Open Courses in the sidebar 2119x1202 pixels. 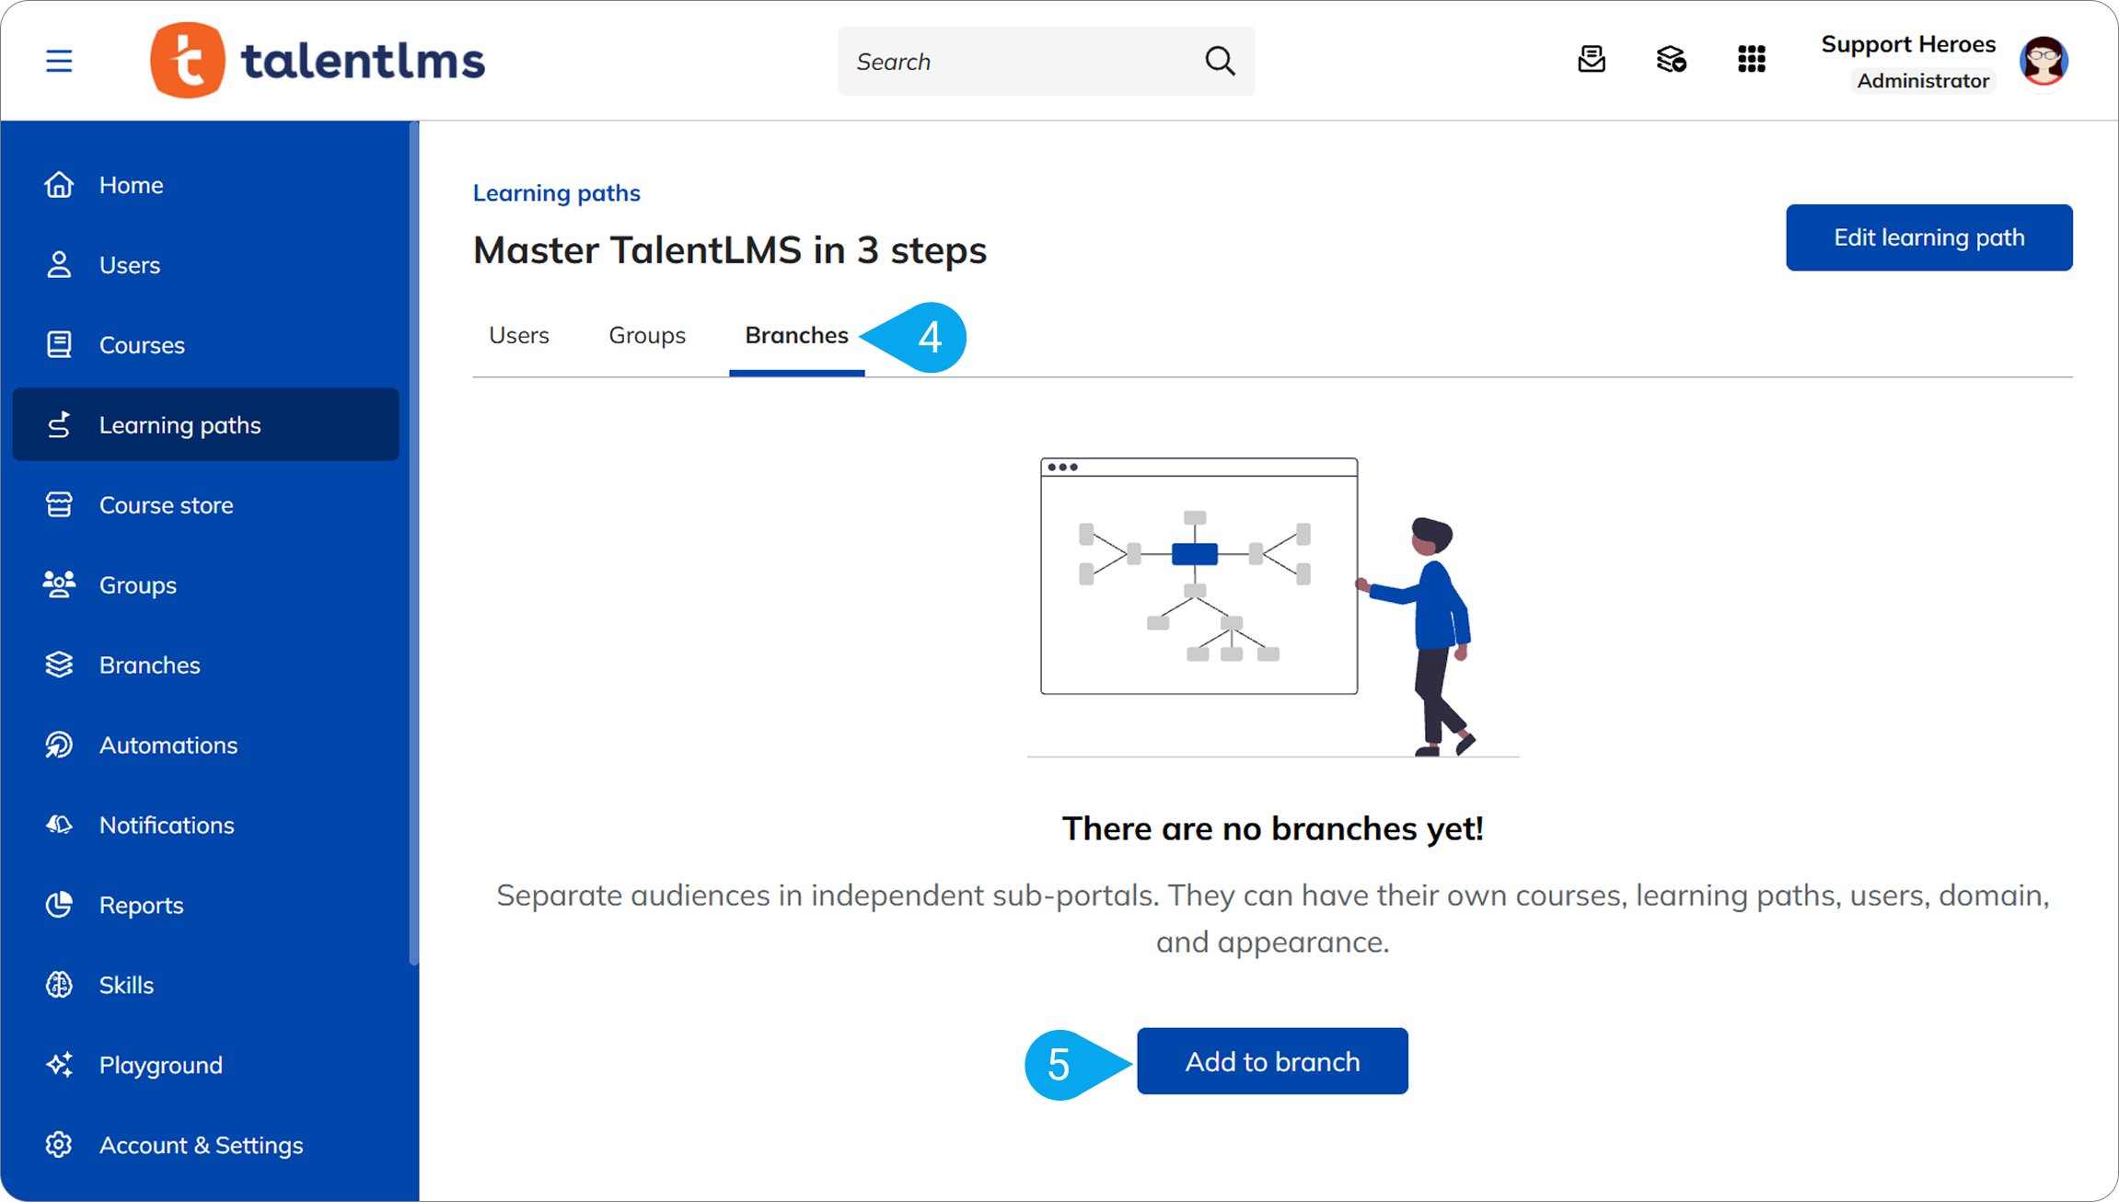click(x=206, y=344)
